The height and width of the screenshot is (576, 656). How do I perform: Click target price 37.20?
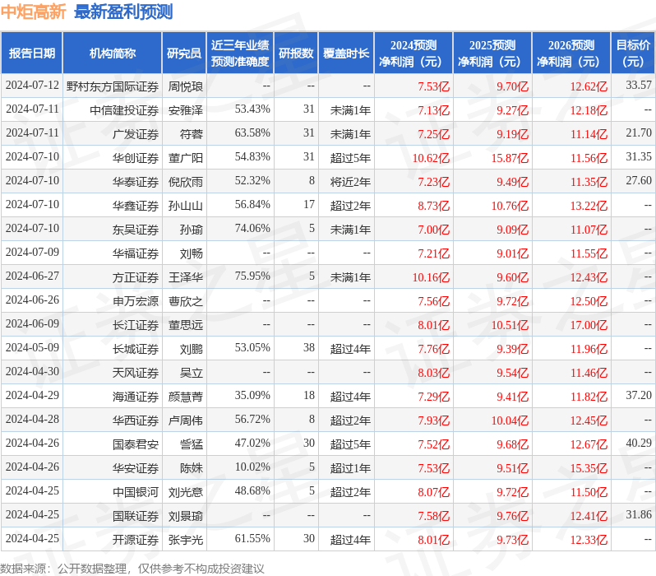tap(639, 396)
